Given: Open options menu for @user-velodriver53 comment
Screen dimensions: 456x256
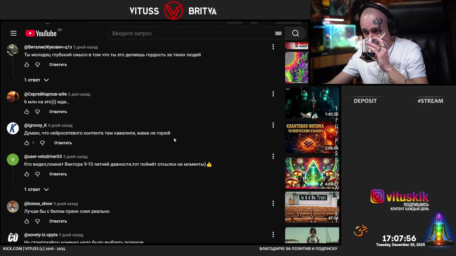Looking at the screenshot, I should 273,156.
